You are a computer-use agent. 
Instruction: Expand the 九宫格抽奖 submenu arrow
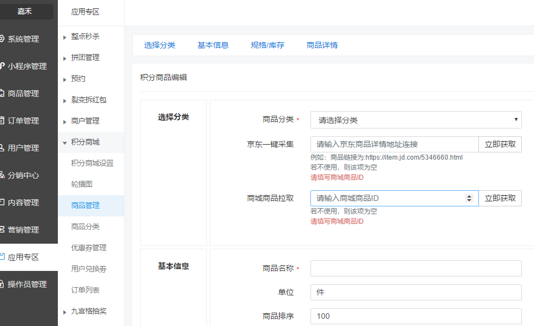pyautogui.click(x=65, y=312)
